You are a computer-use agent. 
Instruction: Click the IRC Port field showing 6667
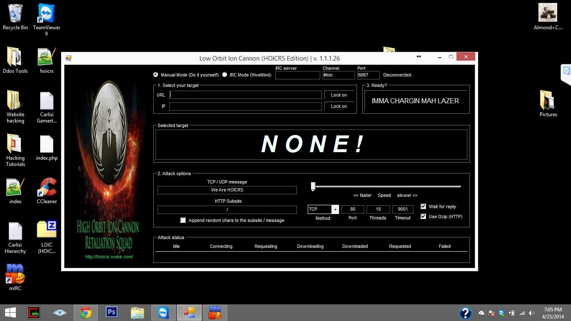(x=368, y=75)
